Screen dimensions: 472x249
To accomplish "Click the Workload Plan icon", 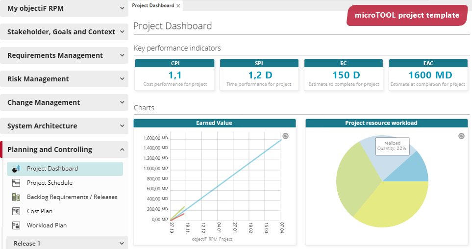I will (x=17, y=225).
